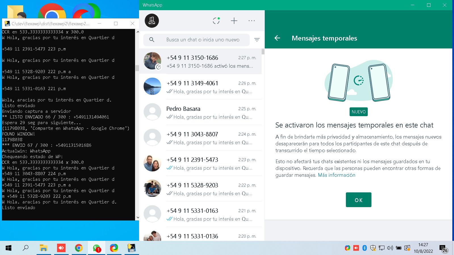Focus the 'Busca un chat o inicia uno nuevo' field
This screenshot has height=255, width=454.
(x=196, y=40)
